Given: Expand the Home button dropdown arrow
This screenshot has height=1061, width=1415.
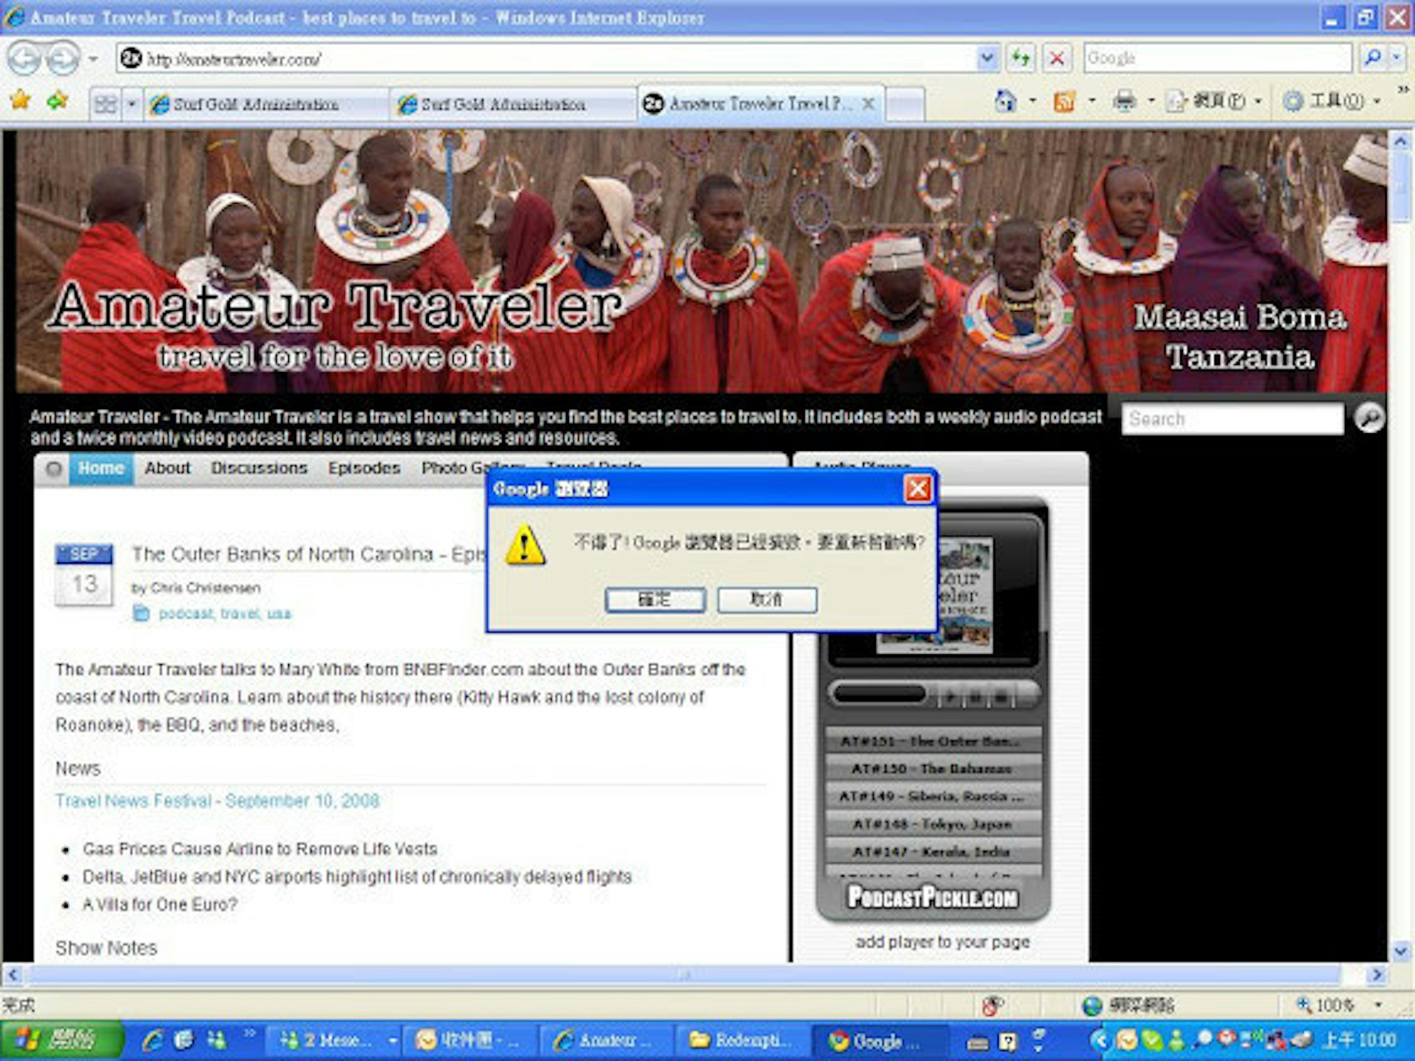Looking at the screenshot, I should 1032,101.
